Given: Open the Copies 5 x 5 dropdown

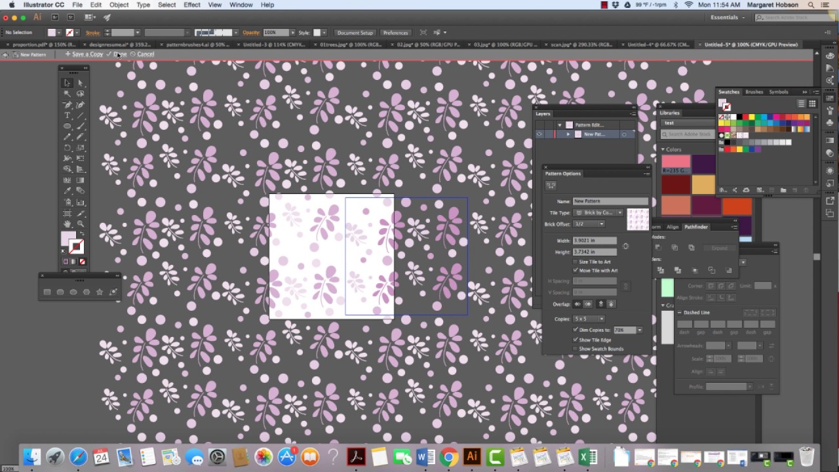Looking at the screenshot, I should [589, 319].
